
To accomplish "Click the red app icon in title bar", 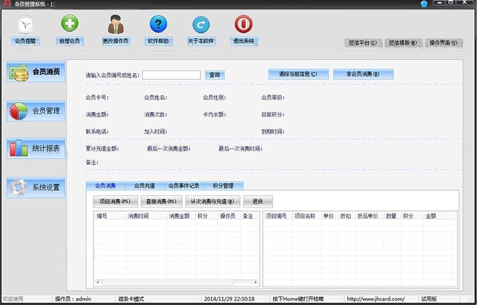I will (7, 4).
